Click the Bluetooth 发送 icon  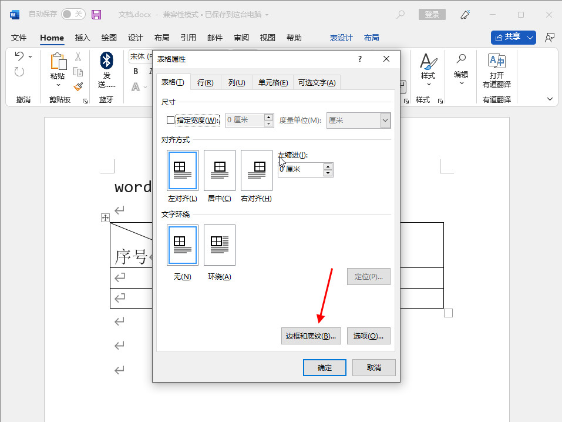[106, 61]
